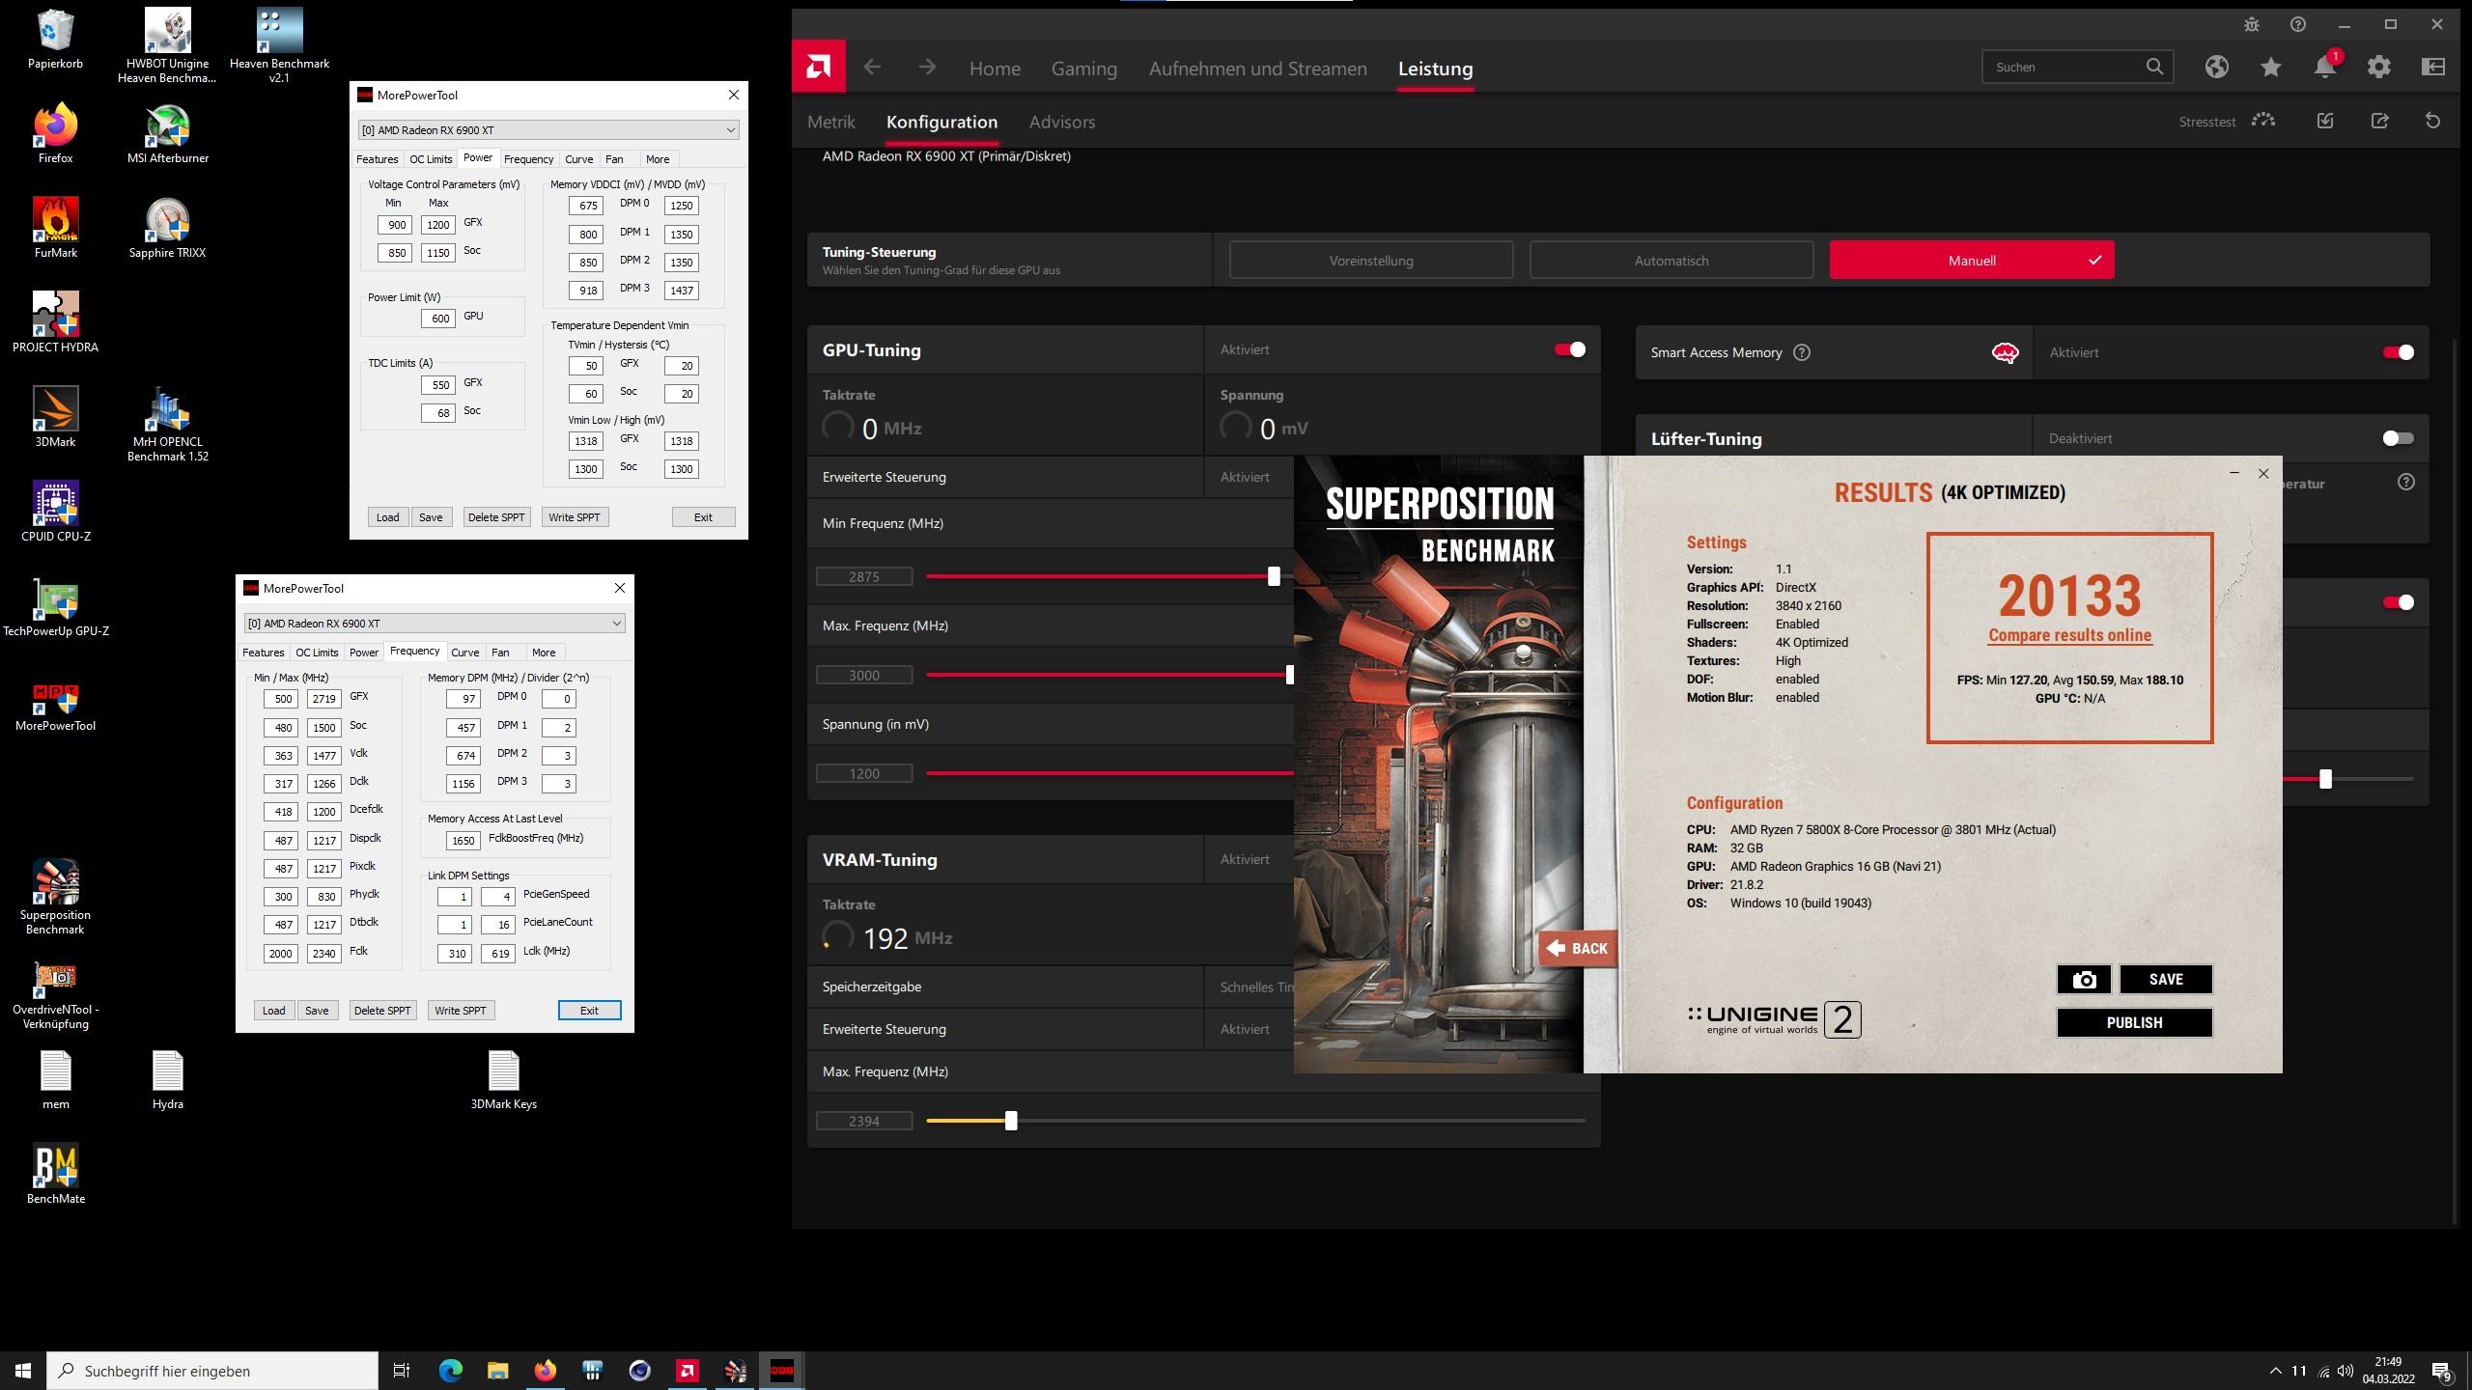Reset tuning with the undo arrow icon
Viewport: 2472px width, 1390px height.
pyautogui.click(x=2433, y=121)
